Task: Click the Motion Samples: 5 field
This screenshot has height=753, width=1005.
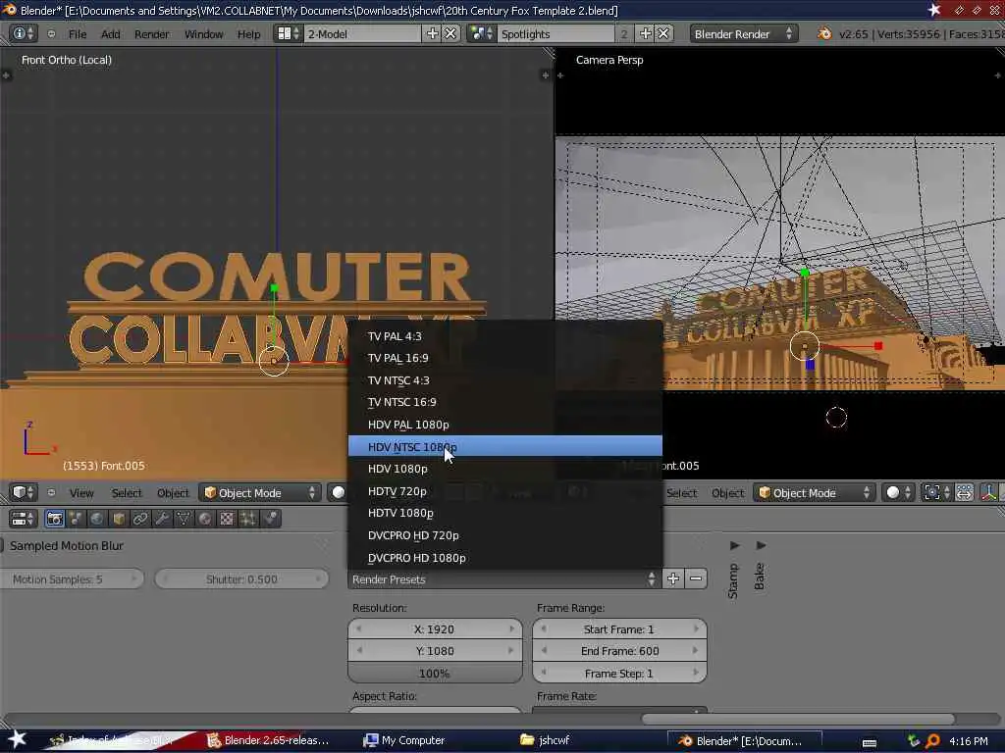Action: pyautogui.click(x=72, y=578)
